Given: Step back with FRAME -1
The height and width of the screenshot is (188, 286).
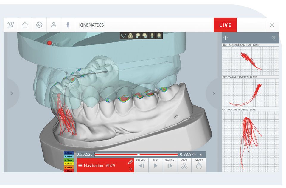Looking at the screenshot, I should coord(141,165).
